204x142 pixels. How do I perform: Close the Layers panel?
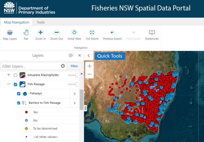pyautogui.click(x=80, y=55)
